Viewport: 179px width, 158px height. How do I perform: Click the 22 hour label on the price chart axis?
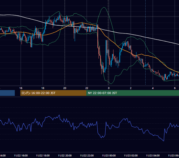(87, 88)
